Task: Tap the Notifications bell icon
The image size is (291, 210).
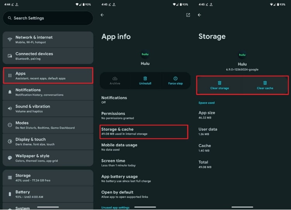Action: (10, 92)
